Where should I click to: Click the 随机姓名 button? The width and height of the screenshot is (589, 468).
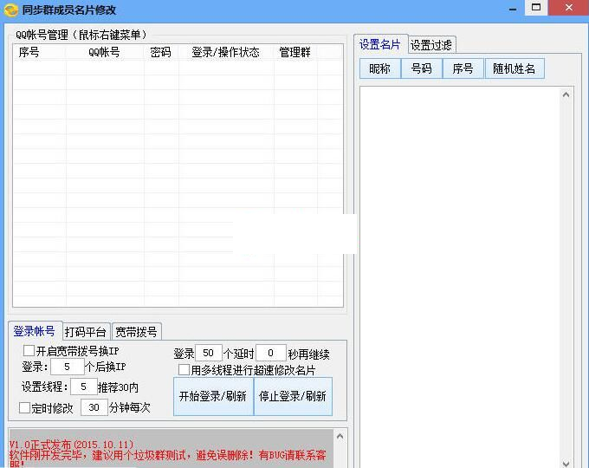[x=514, y=68]
